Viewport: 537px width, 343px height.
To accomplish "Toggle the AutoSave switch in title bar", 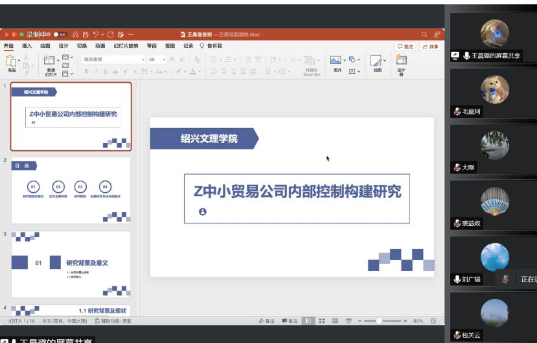I will pos(60,34).
